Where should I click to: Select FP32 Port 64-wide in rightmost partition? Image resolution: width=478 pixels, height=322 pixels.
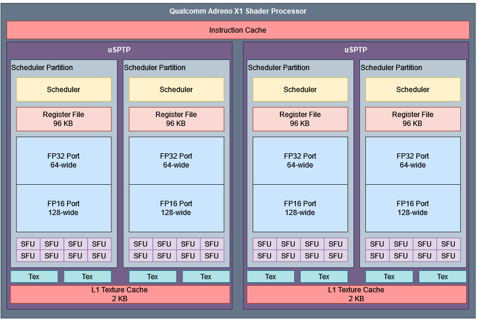coord(413,160)
